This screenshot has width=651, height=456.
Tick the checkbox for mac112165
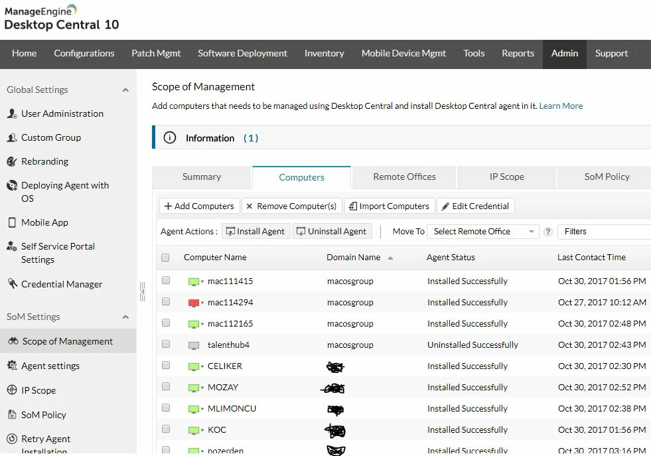166,323
